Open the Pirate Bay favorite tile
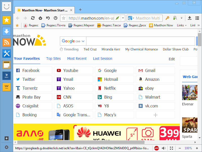Viewport: 202px width, 152px height. pos(33,97)
